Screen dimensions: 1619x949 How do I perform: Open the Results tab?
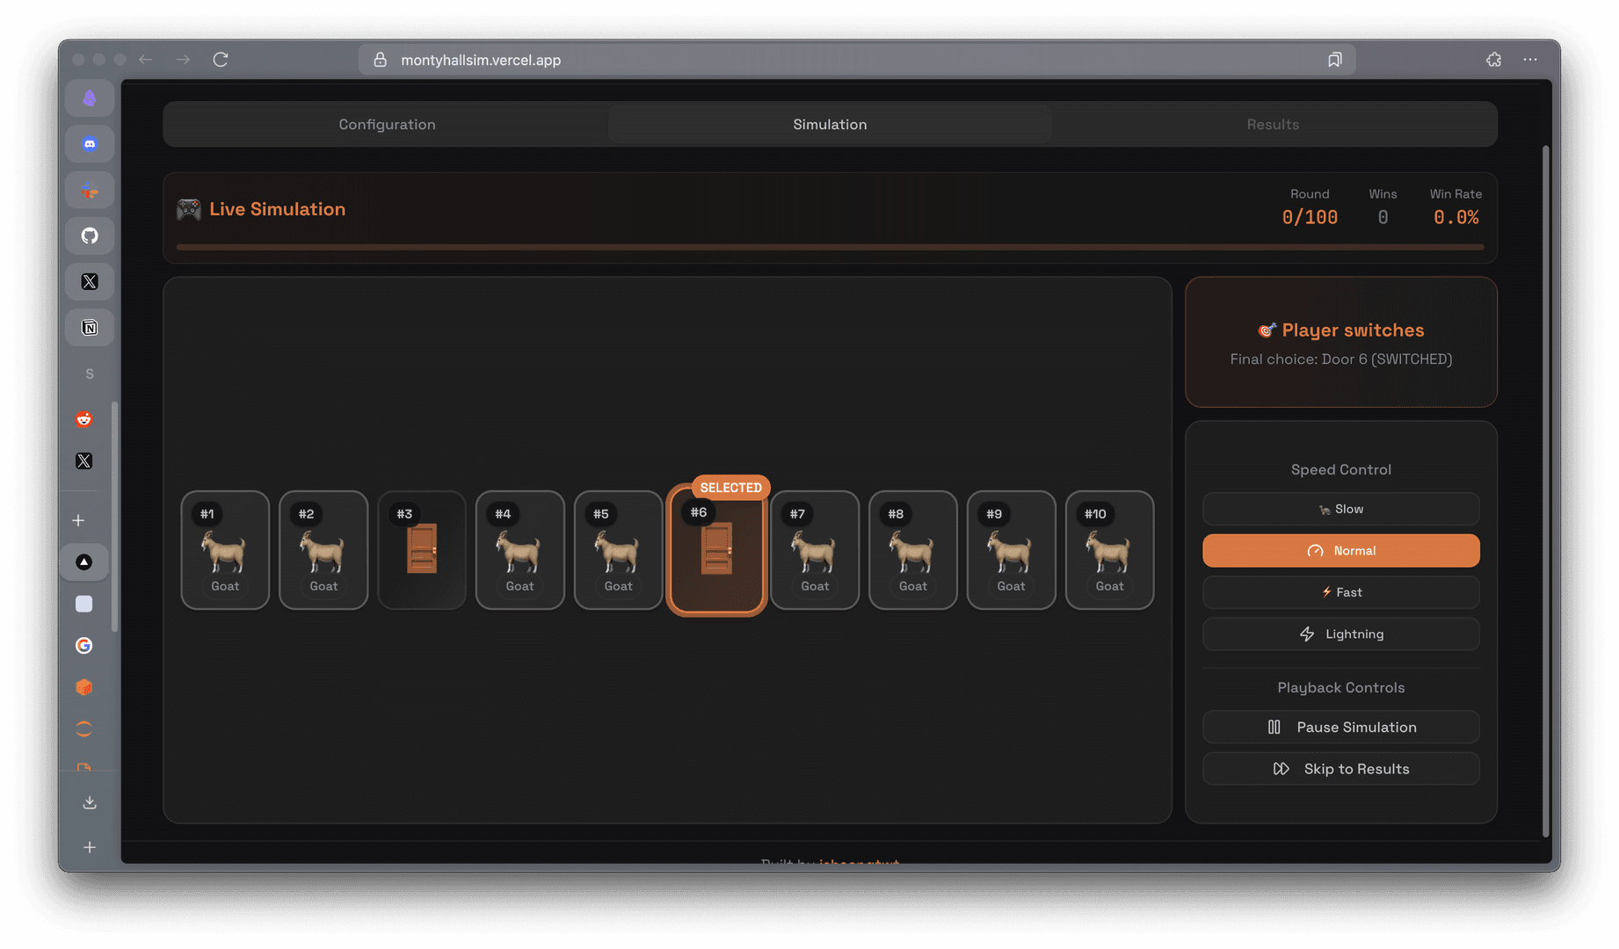(x=1273, y=124)
